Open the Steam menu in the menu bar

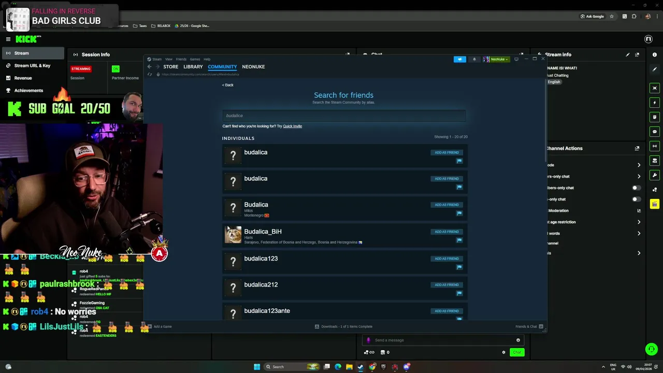point(156,59)
